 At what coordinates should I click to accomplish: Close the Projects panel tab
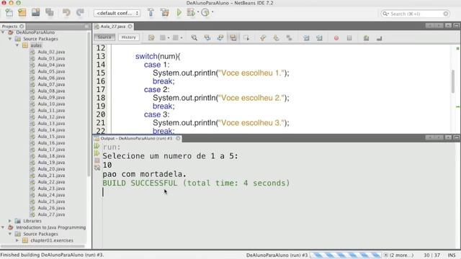(22, 27)
